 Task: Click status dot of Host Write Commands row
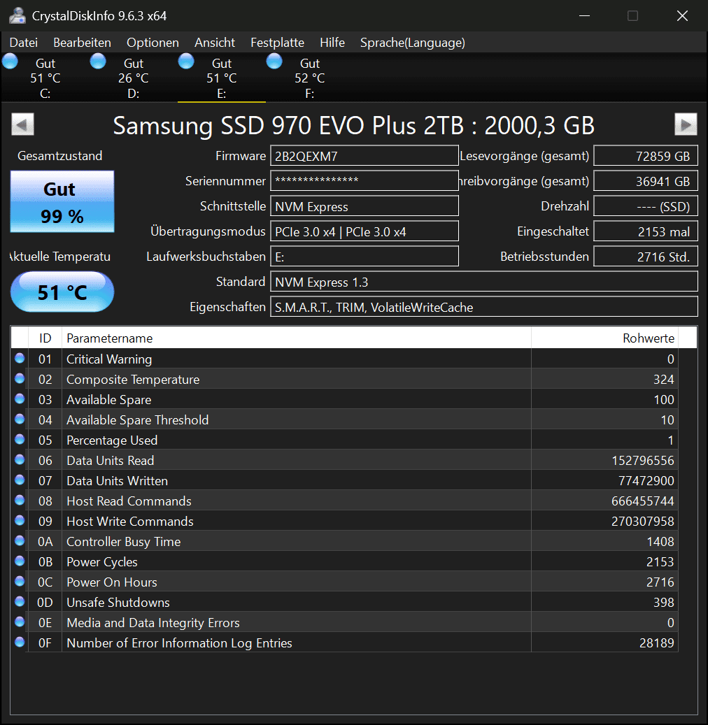point(20,521)
